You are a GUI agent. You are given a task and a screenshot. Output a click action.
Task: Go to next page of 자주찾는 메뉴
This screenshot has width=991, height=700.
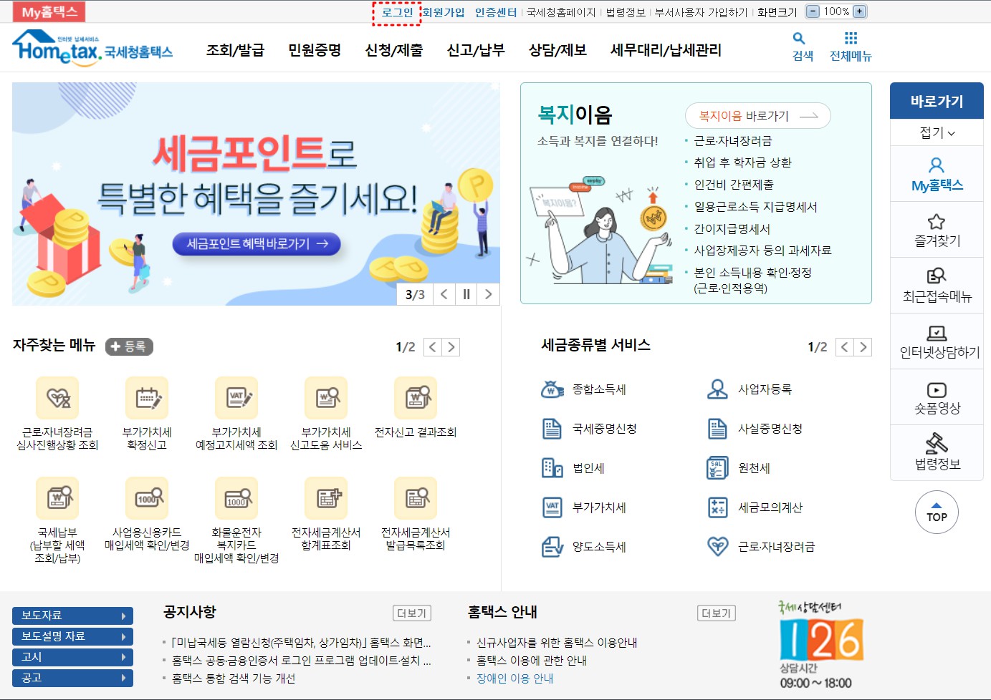click(x=451, y=346)
